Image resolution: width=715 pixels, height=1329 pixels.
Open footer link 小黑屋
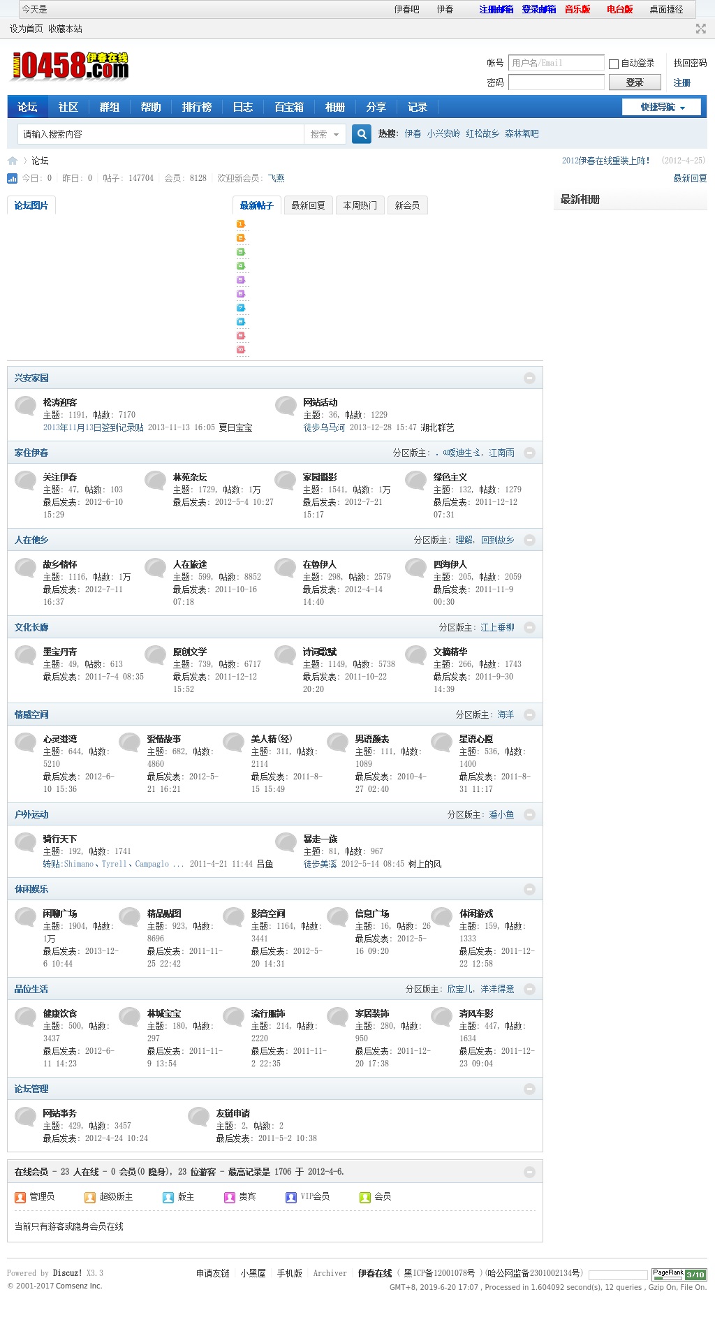pos(253,1273)
